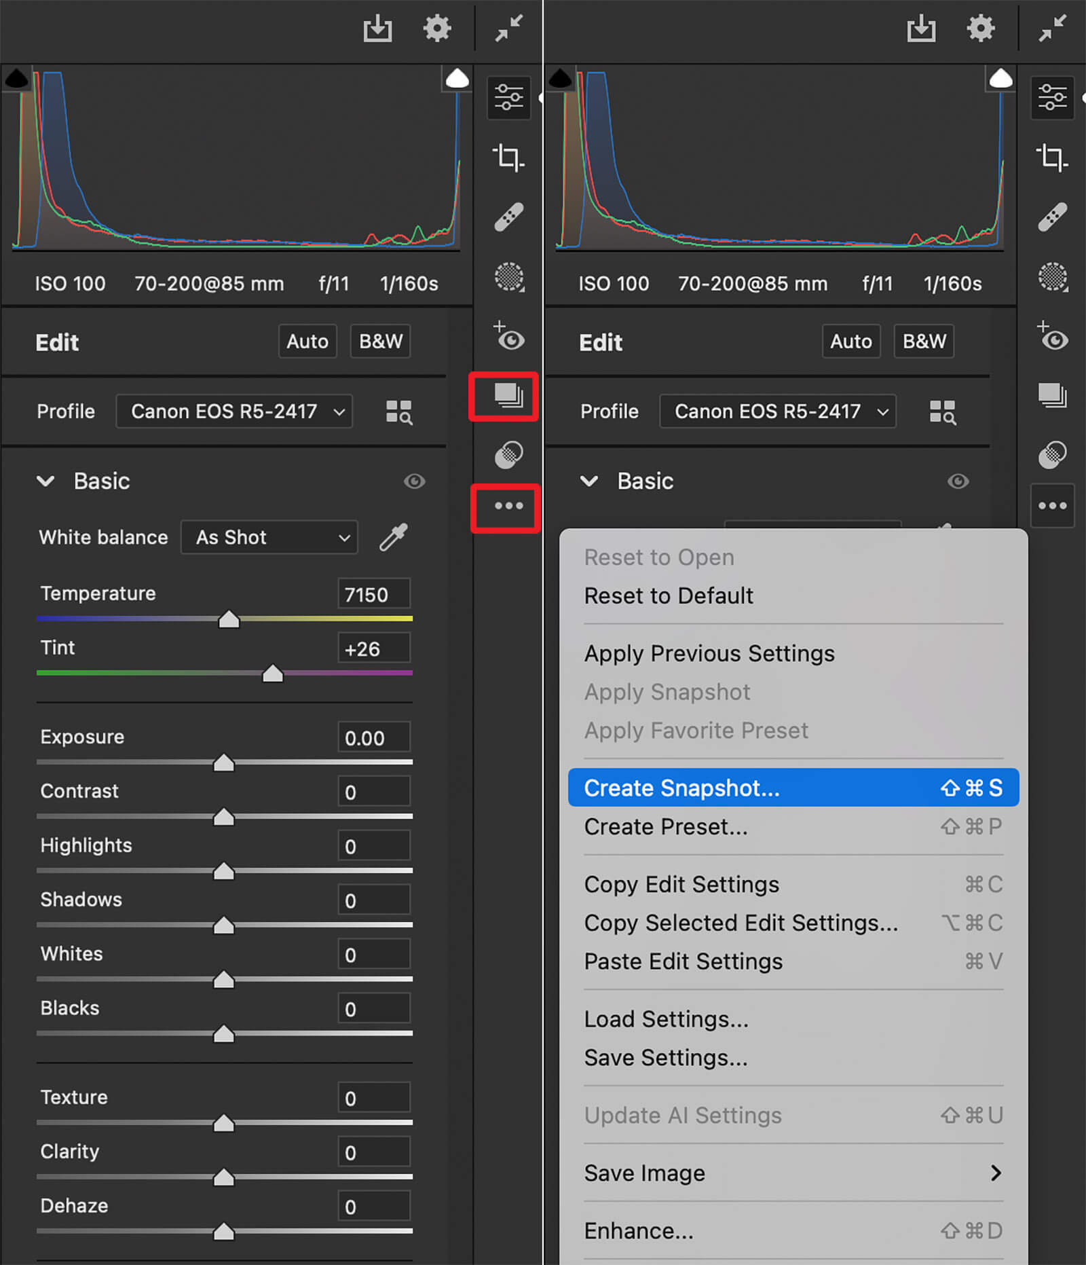Toggle Basic panel eye visibility in left panel
This screenshot has width=1086, height=1265.
coord(414,481)
